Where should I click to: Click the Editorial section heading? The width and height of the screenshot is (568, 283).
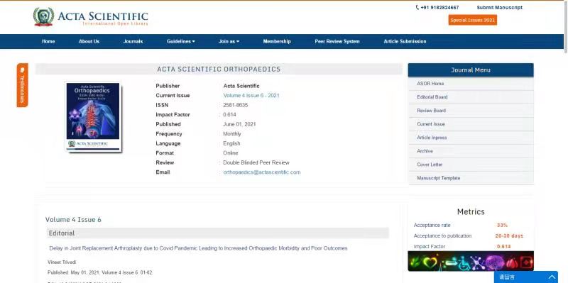click(x=62, y=233)
